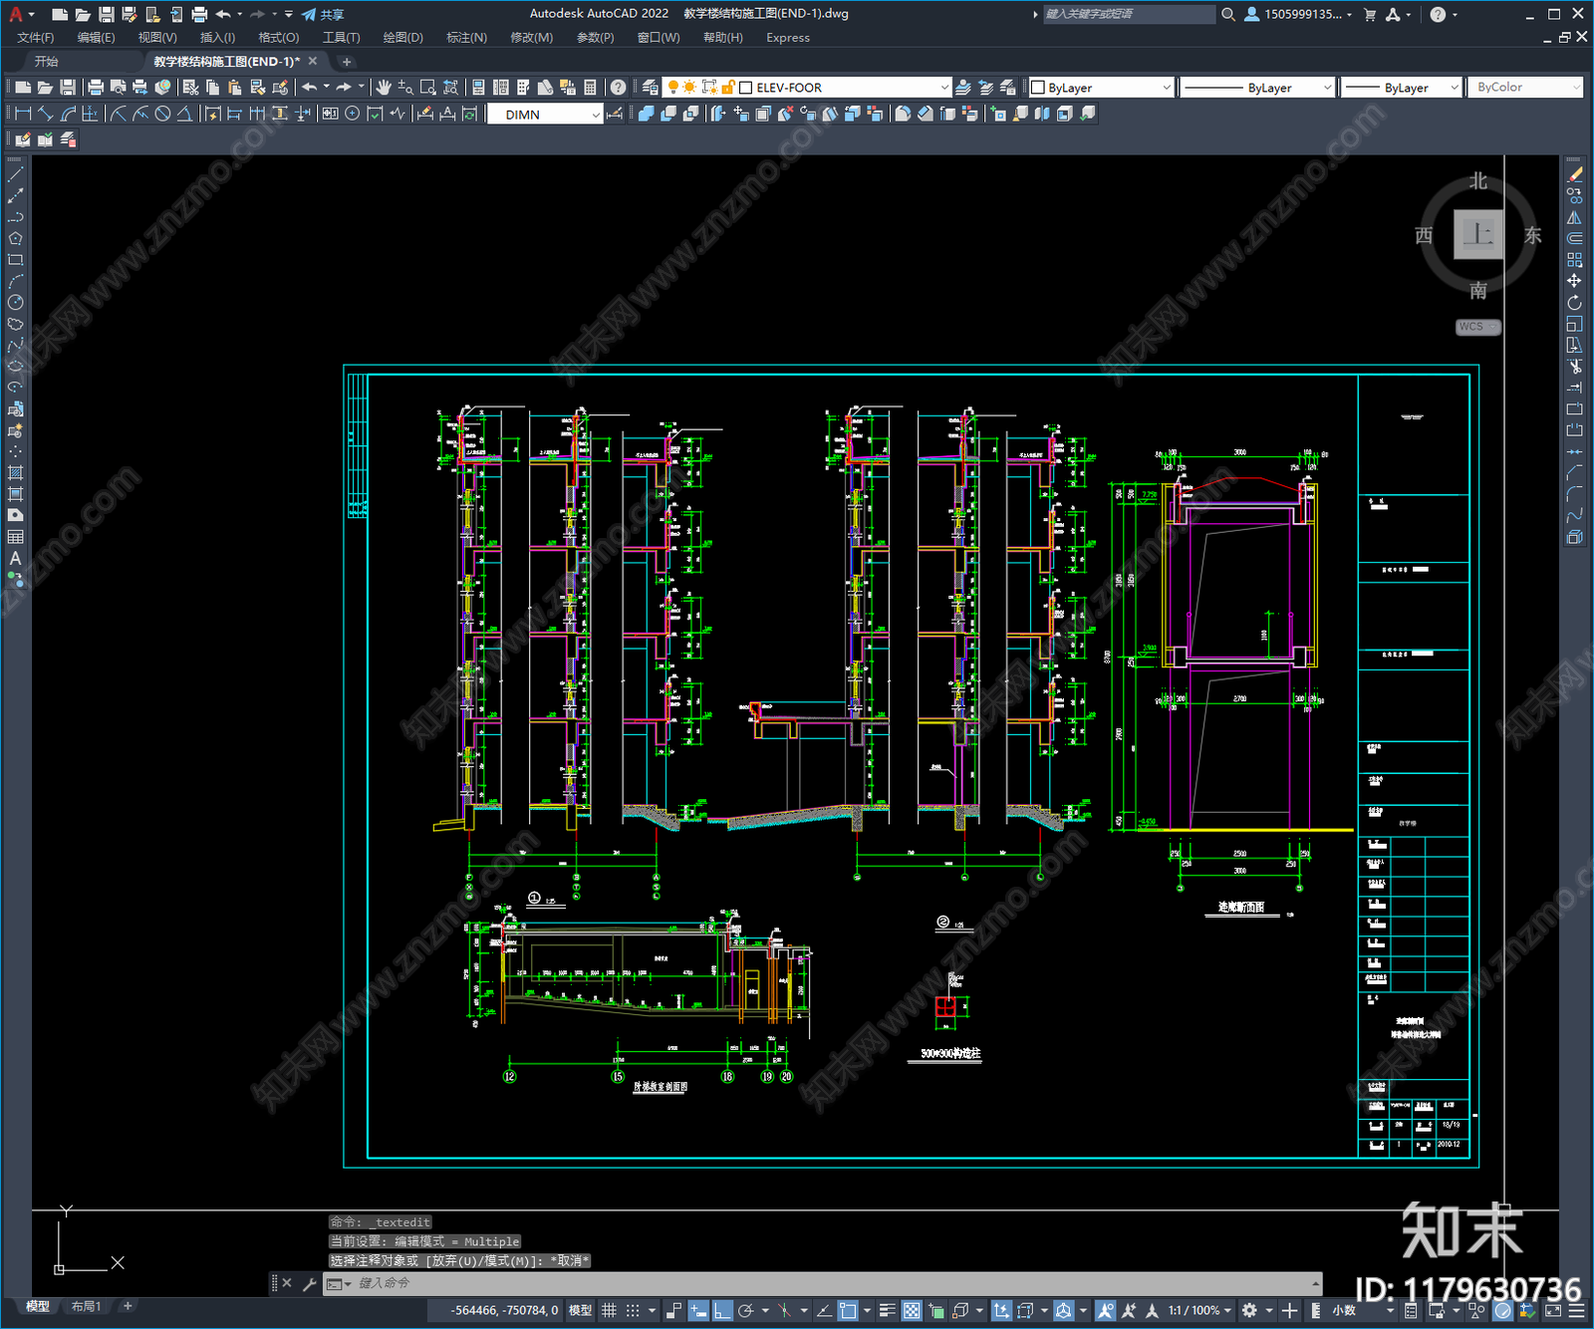
Task: Select the Circle draw tool
Action: point(15,303)
